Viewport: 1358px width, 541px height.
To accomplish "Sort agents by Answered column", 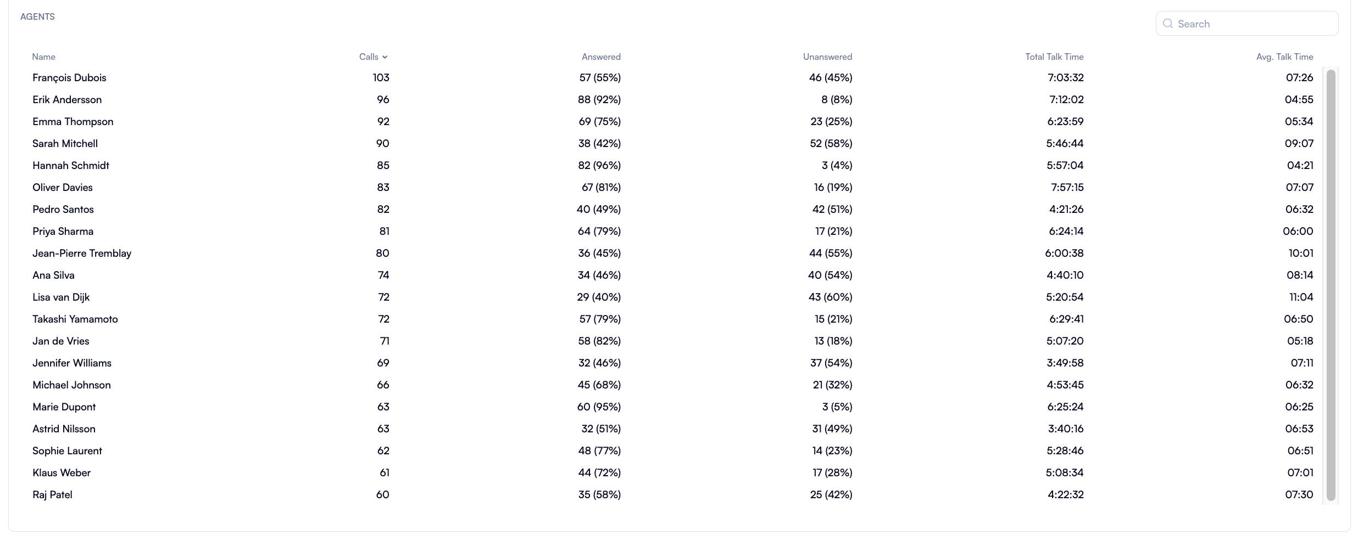I will 601,57.
